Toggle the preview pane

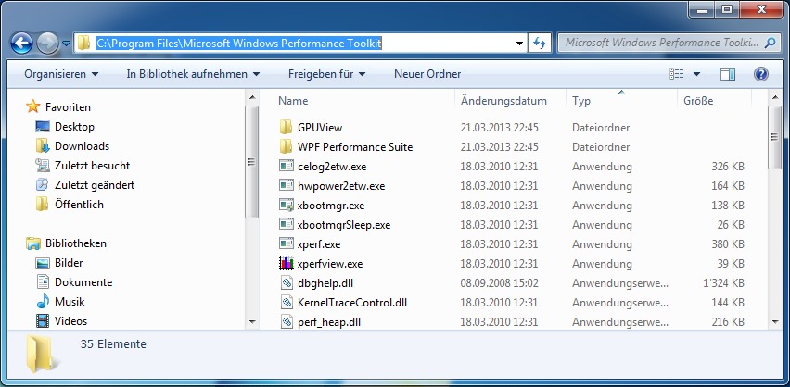[728, 74]
